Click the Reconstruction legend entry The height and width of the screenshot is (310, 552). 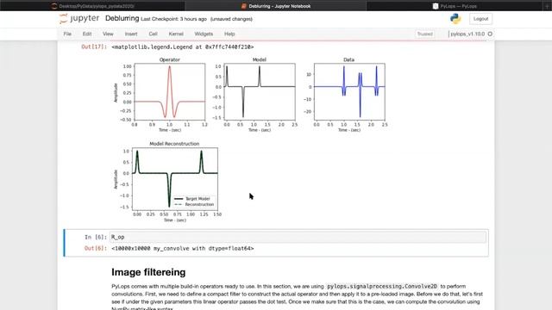(x=194, y=205)
